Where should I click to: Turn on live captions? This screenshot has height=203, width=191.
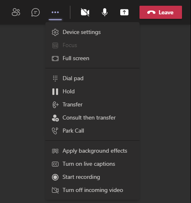[x=92, y=164]
